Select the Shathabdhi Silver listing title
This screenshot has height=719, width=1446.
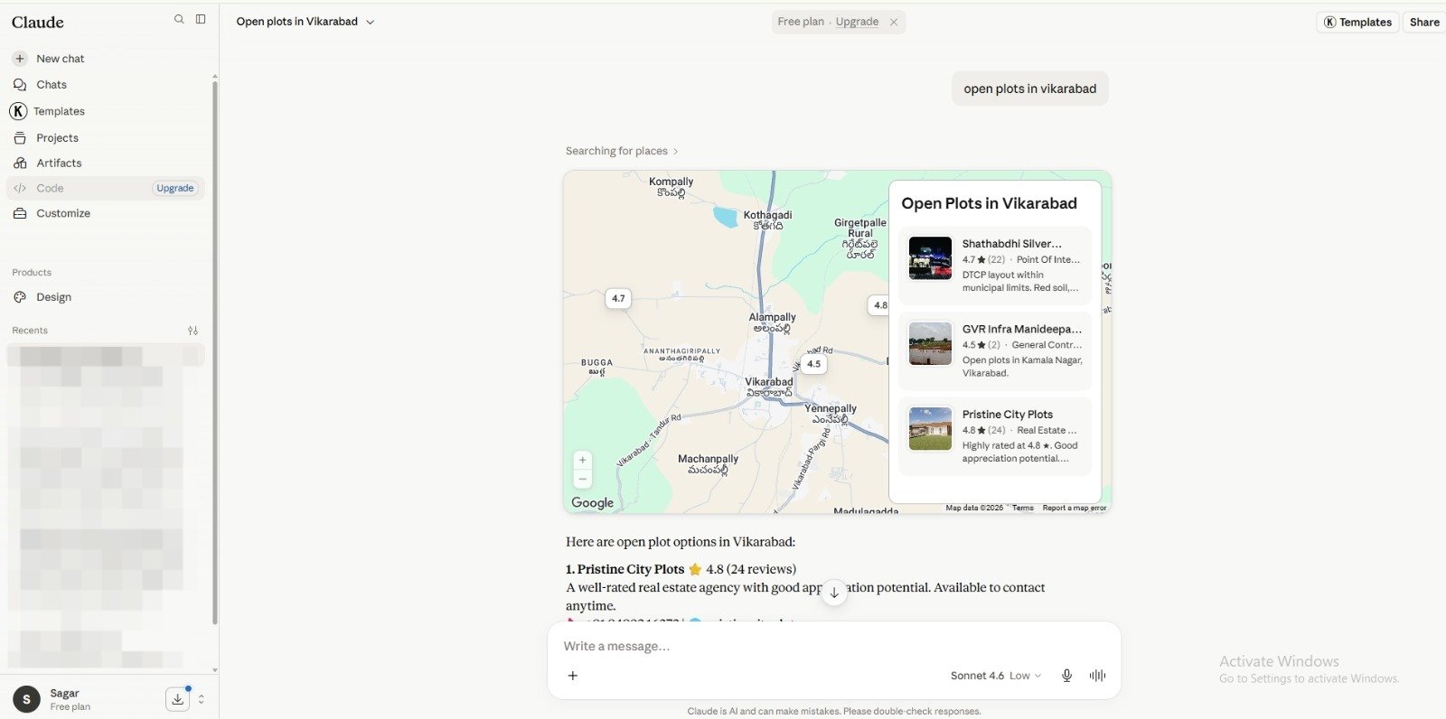(x=1012, y=244)
